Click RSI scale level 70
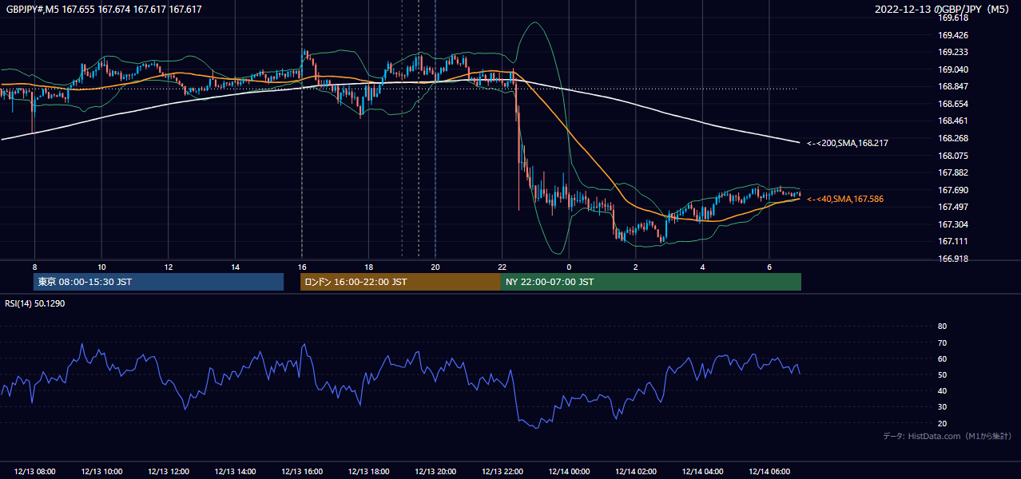Viewport: 1021px width, 479px height. click(x=942, y=342)
